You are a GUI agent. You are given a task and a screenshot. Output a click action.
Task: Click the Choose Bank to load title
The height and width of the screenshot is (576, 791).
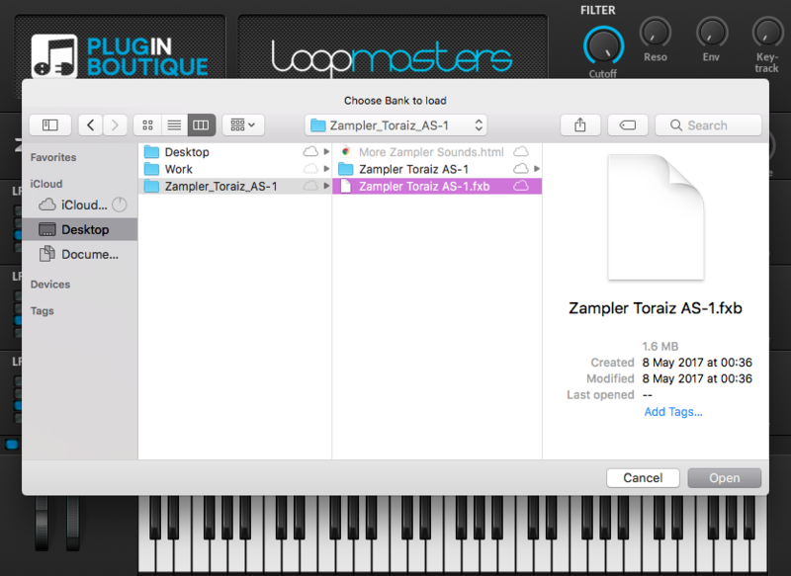click(395, 101)
